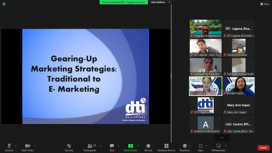Open Zoom Apps

pos(201,147)
